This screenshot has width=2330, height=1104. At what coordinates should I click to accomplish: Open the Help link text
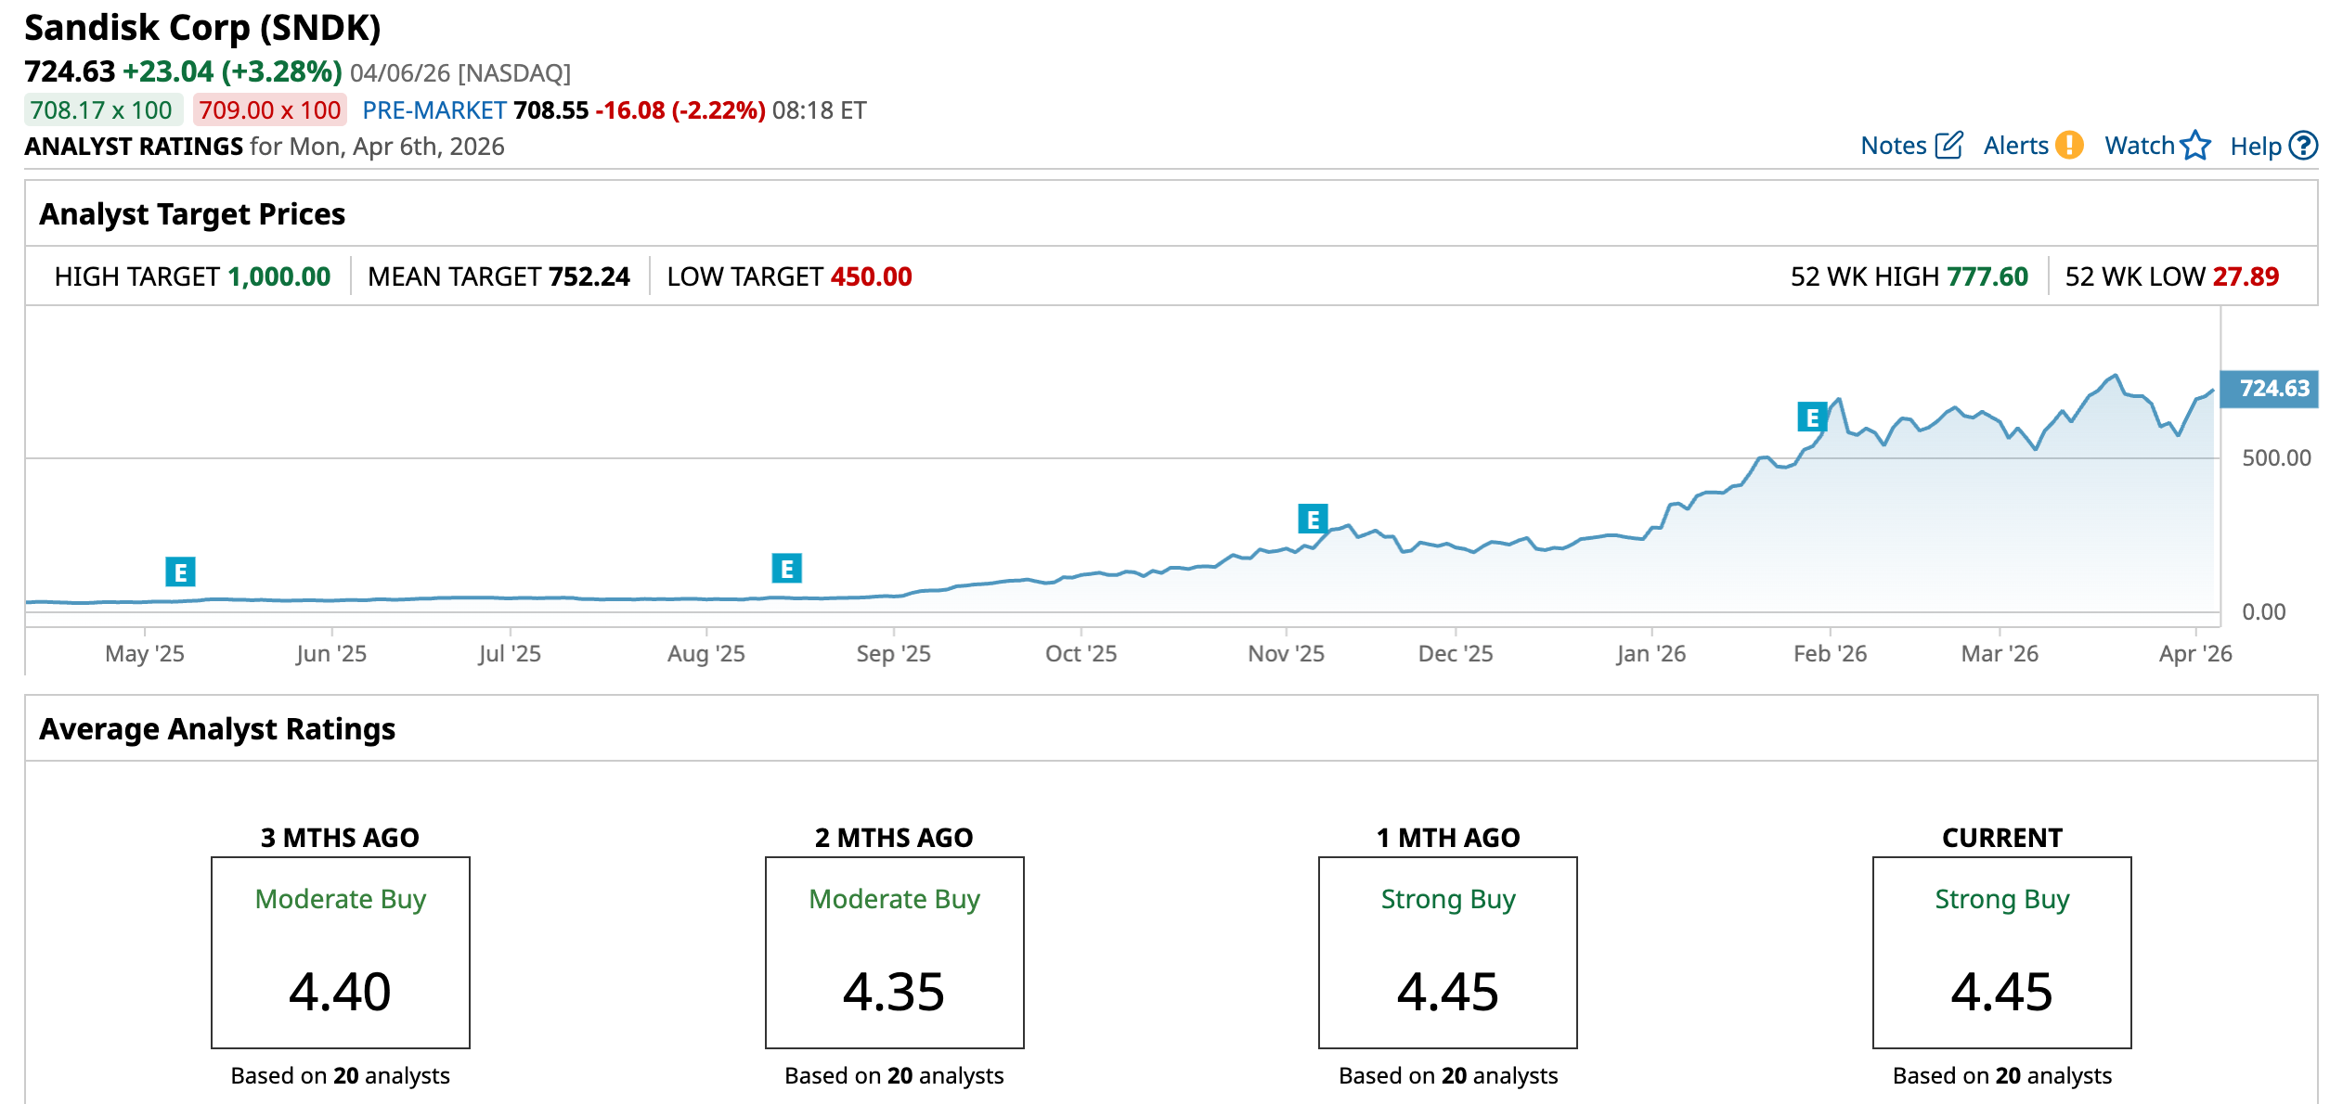tap(2255, 147)
